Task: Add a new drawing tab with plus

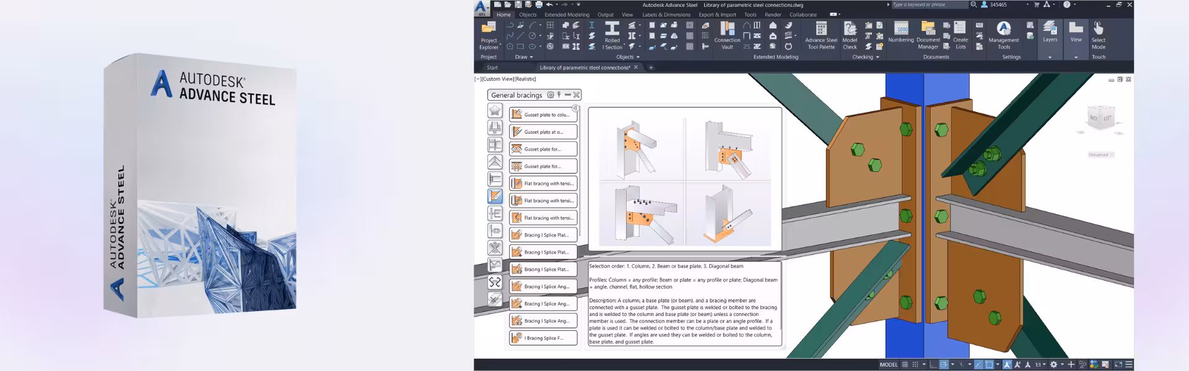Action: pos(651,67)
